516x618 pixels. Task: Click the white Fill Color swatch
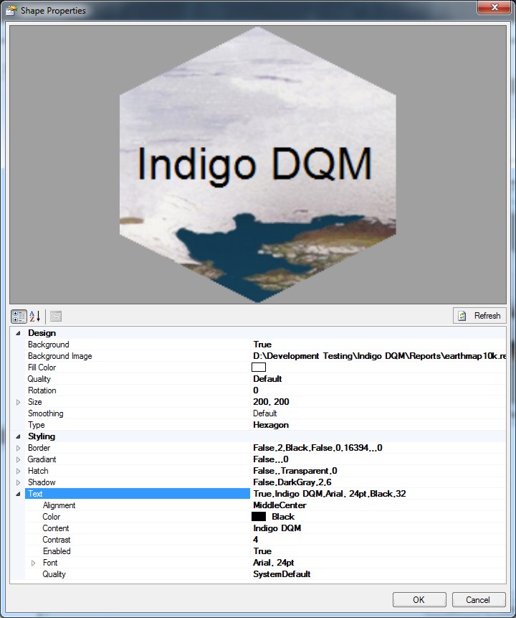pos(259,367)
